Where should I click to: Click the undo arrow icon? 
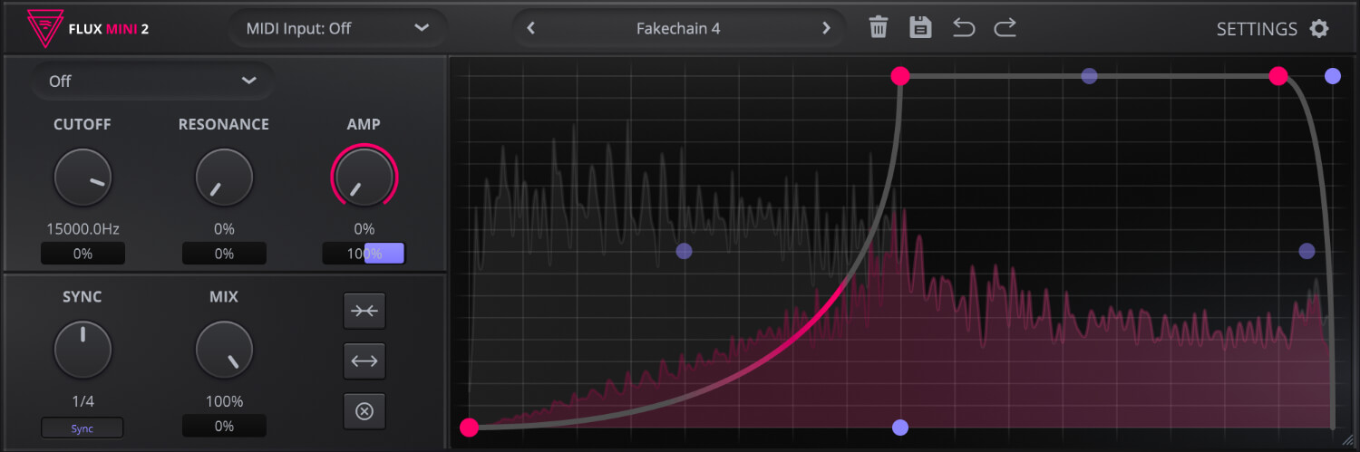tap(963, 28)
